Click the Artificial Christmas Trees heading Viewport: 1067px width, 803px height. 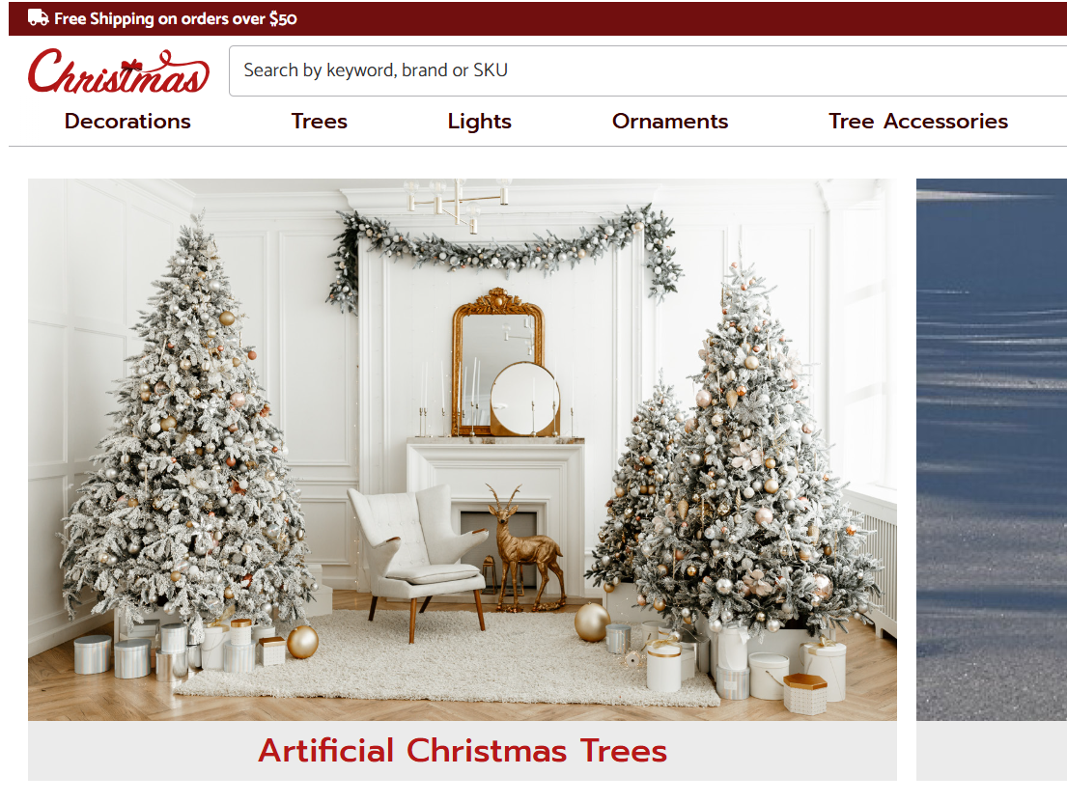(463, 751)
